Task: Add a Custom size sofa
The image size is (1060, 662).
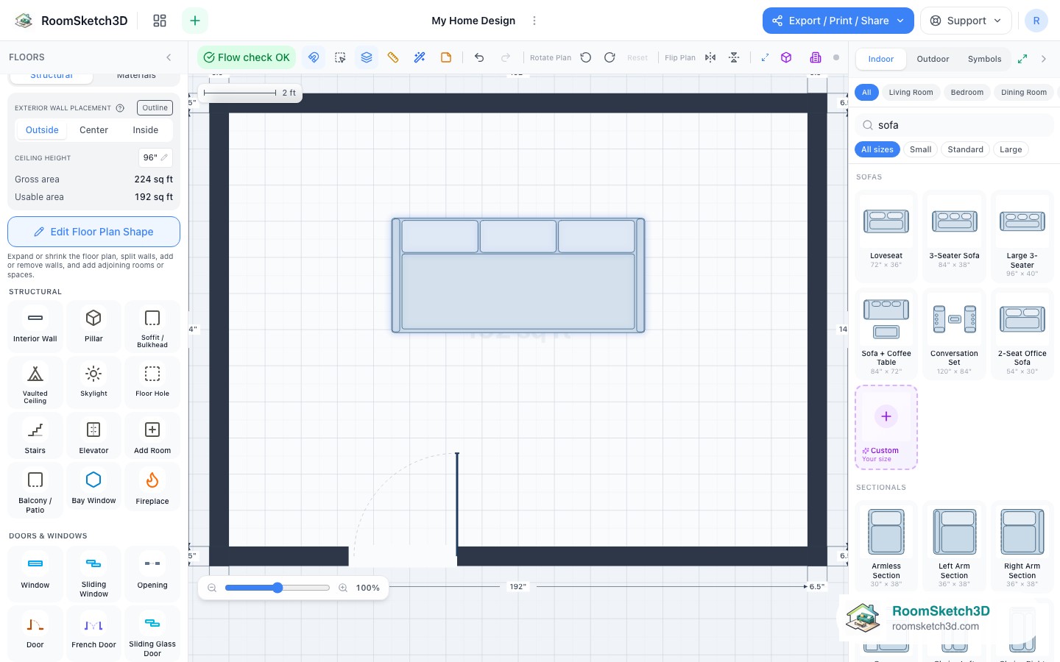Action: [886, 427]
